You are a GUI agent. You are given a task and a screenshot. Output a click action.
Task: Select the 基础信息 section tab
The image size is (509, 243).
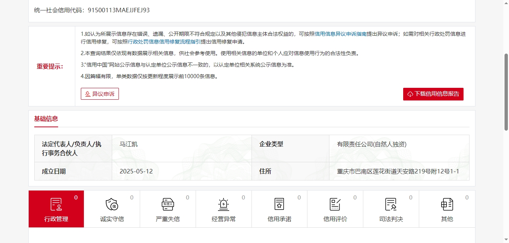(x=46, y=119)
